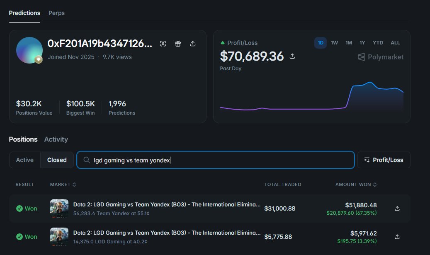The image size is (430, 255).
Task: Click the Won check icon for the $5,775.88 trade
Action: point(19,237)
